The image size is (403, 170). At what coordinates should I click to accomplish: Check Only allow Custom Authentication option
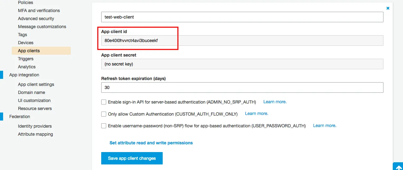[x=104, y=114]
